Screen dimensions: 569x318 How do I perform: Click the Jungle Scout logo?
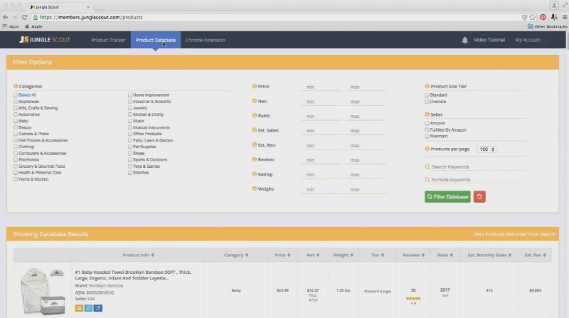tap(45, 40)
